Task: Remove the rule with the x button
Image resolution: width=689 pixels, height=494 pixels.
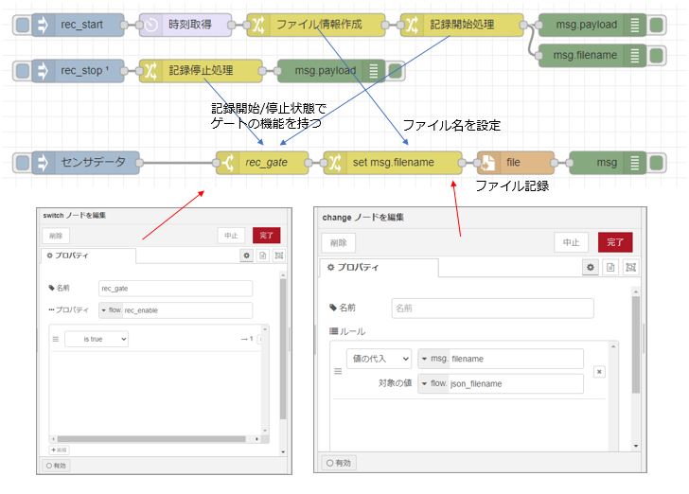Action: [599, 372]
